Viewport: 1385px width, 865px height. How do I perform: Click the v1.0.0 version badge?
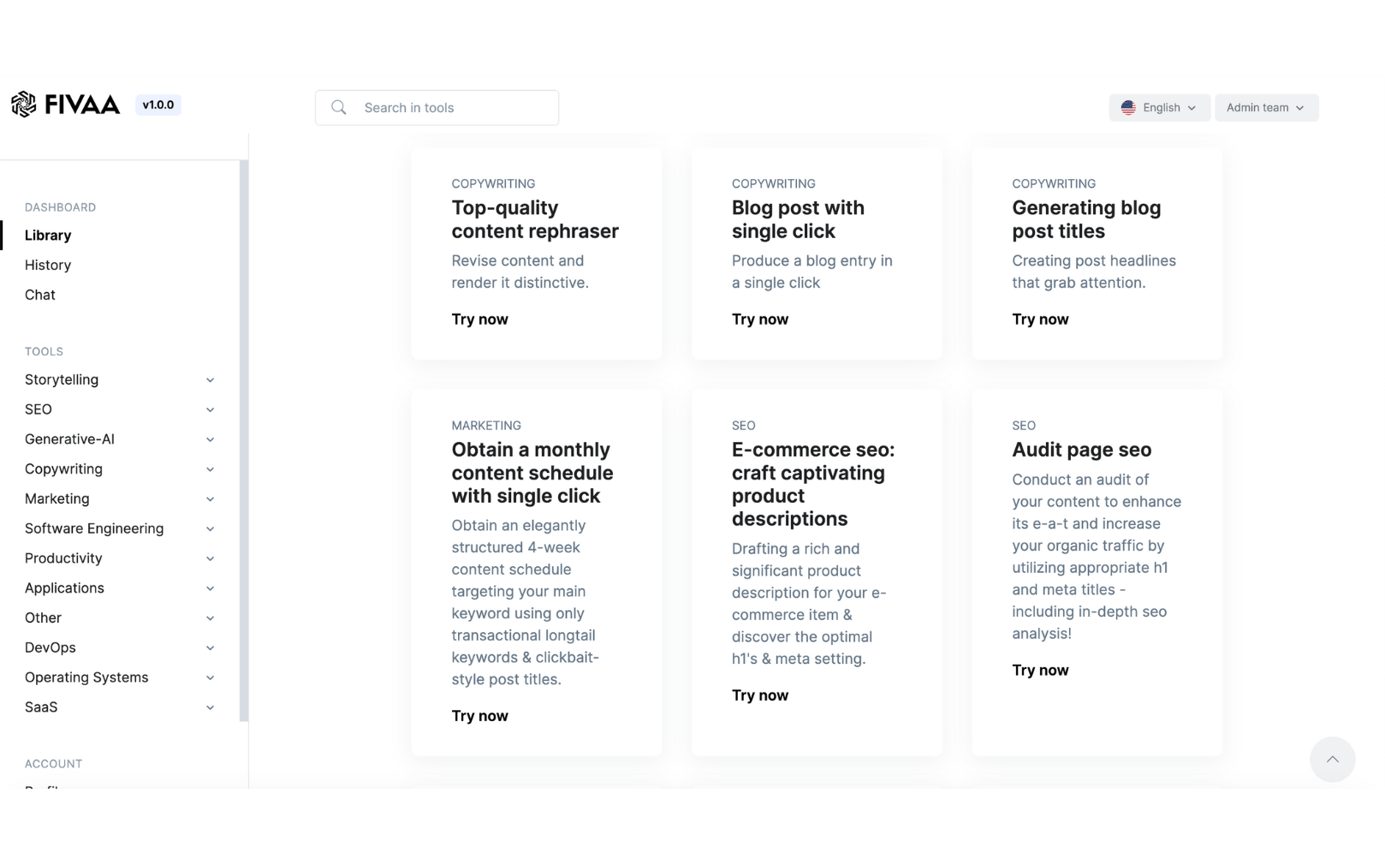(158, 104)
